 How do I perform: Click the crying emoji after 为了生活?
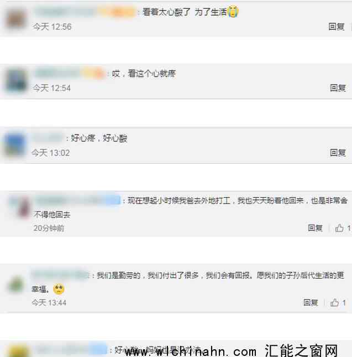(233, 12)
